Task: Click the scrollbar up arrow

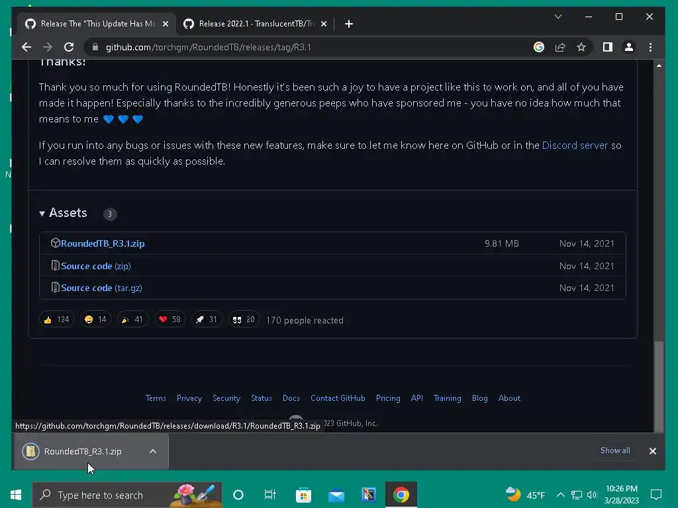Action: (x=659, y=65)
